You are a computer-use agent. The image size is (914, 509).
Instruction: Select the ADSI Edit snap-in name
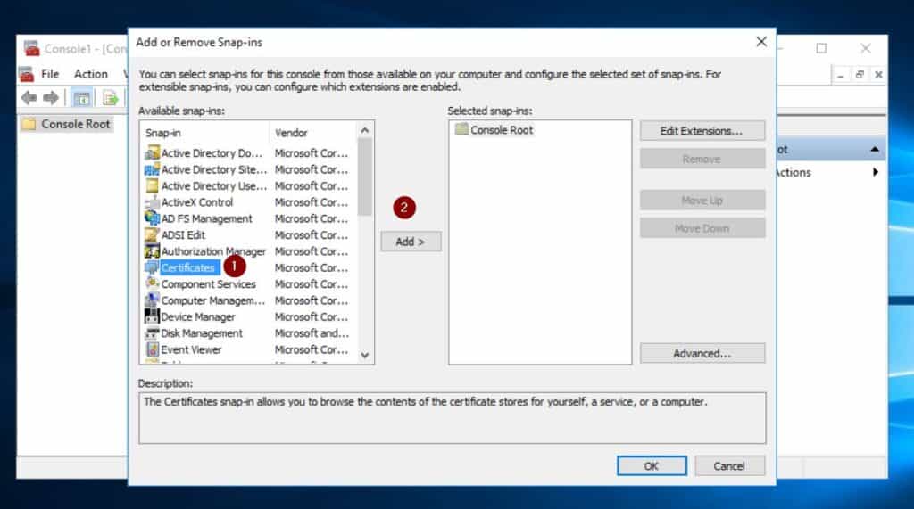[183, 234]
